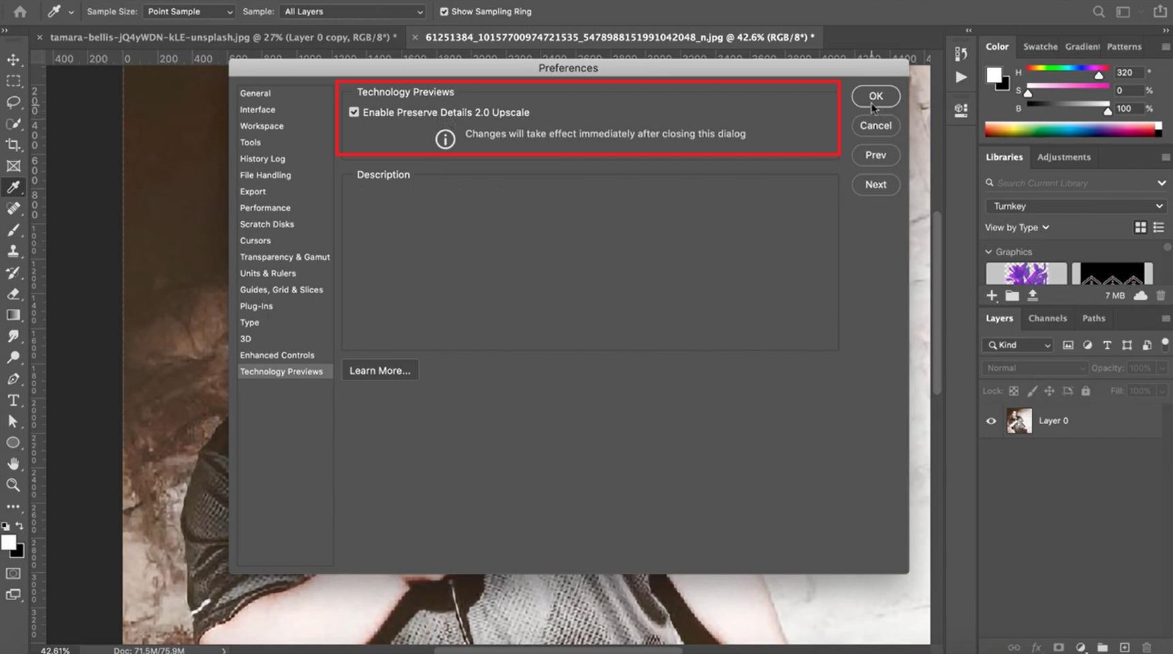Select the Clone Stamp tool
This screenshot has height=654, width=1173.
tap(13, 251)
